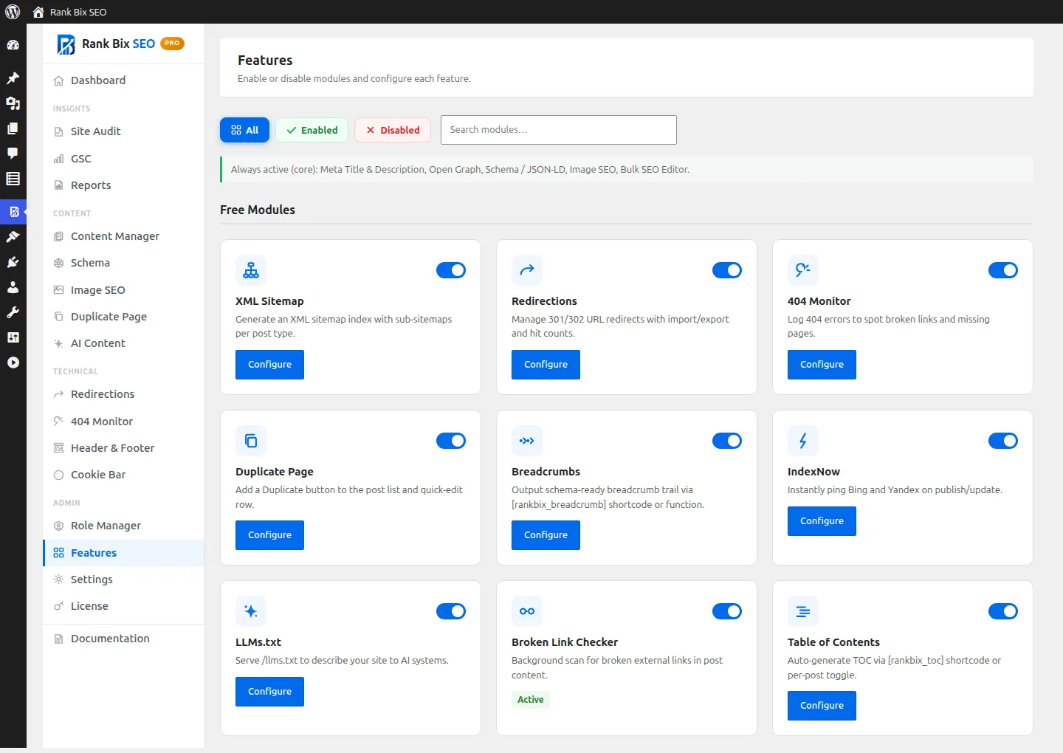This screenshot has height=753, width=1063.
Task: Focus the Search modules field
Action: click(559, 130)
